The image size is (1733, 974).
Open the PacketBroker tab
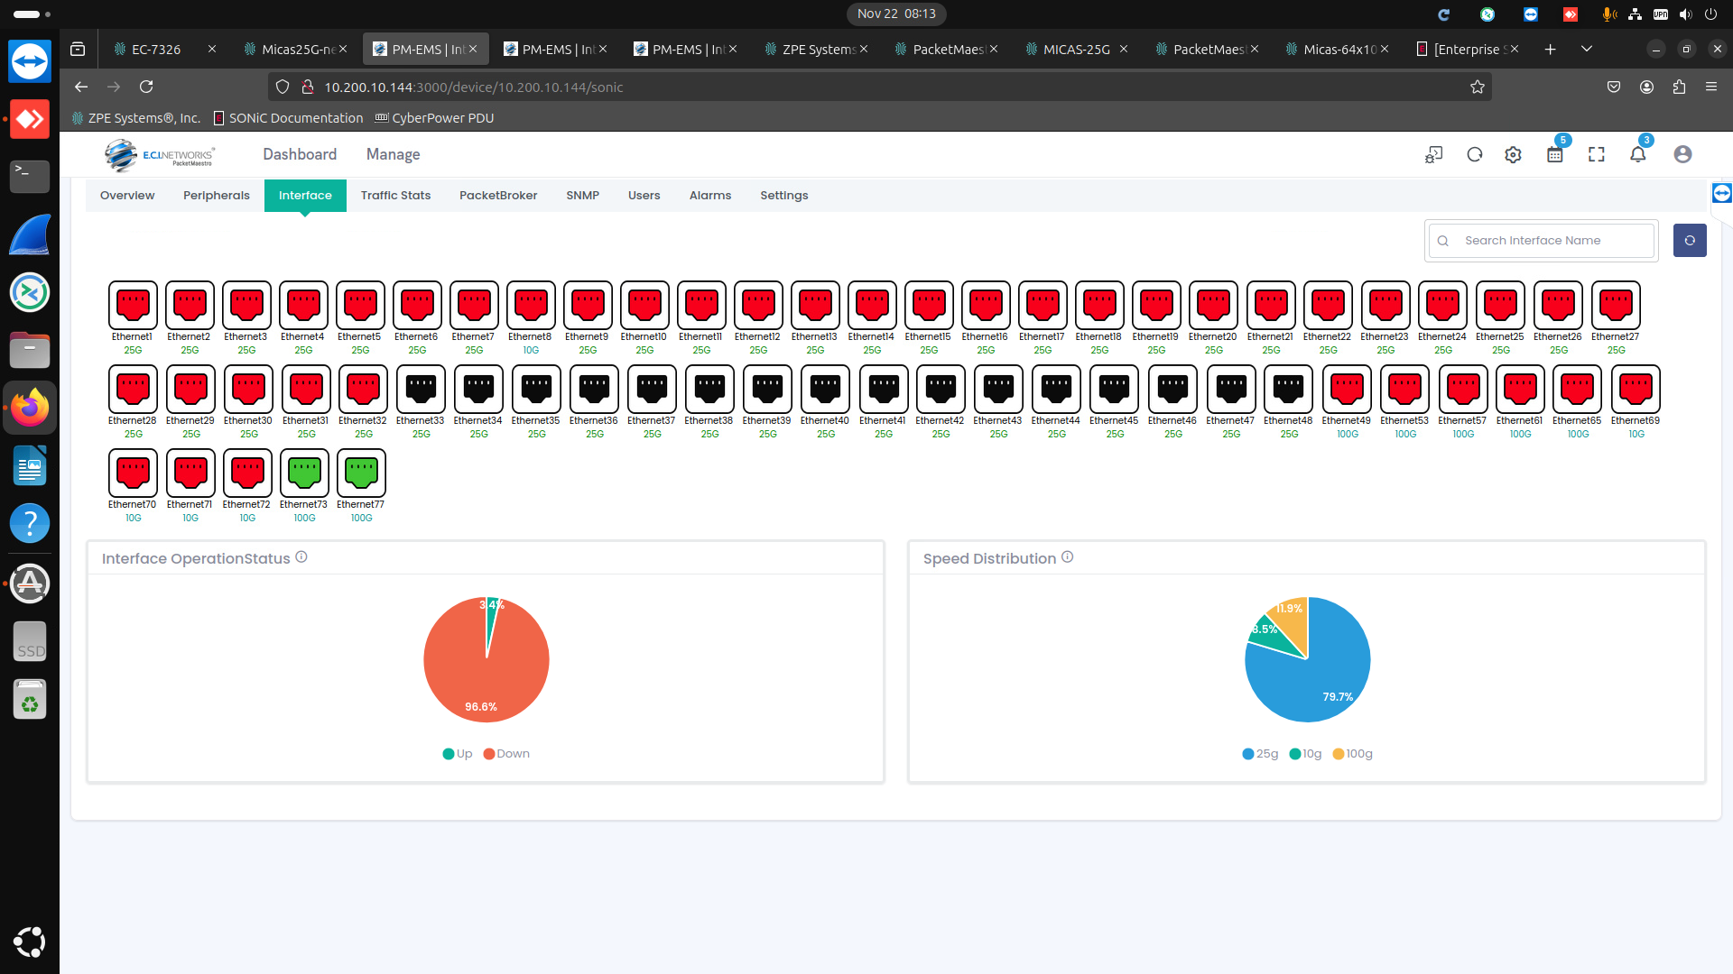tap(498, 195)
